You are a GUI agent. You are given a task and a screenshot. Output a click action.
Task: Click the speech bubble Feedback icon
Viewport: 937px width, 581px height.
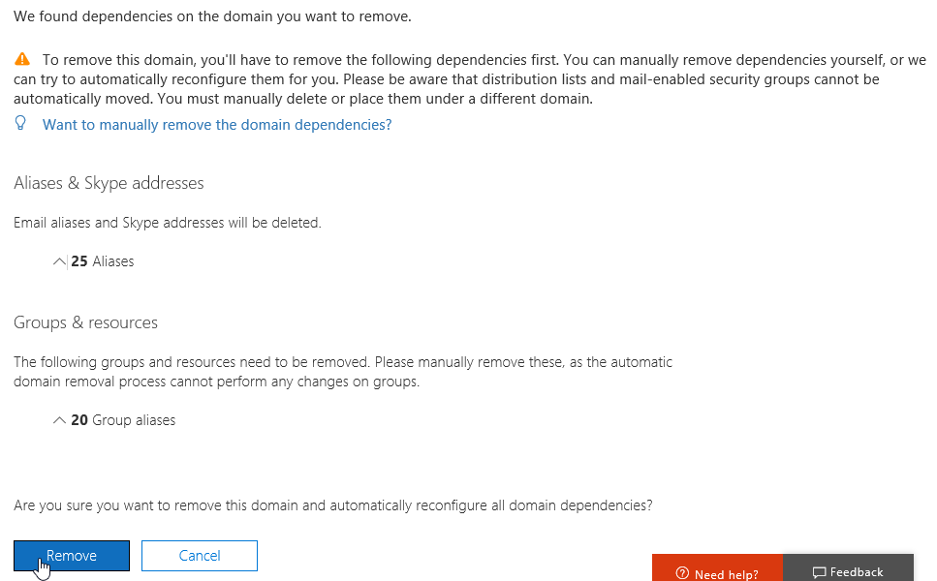tap(819, 572)
